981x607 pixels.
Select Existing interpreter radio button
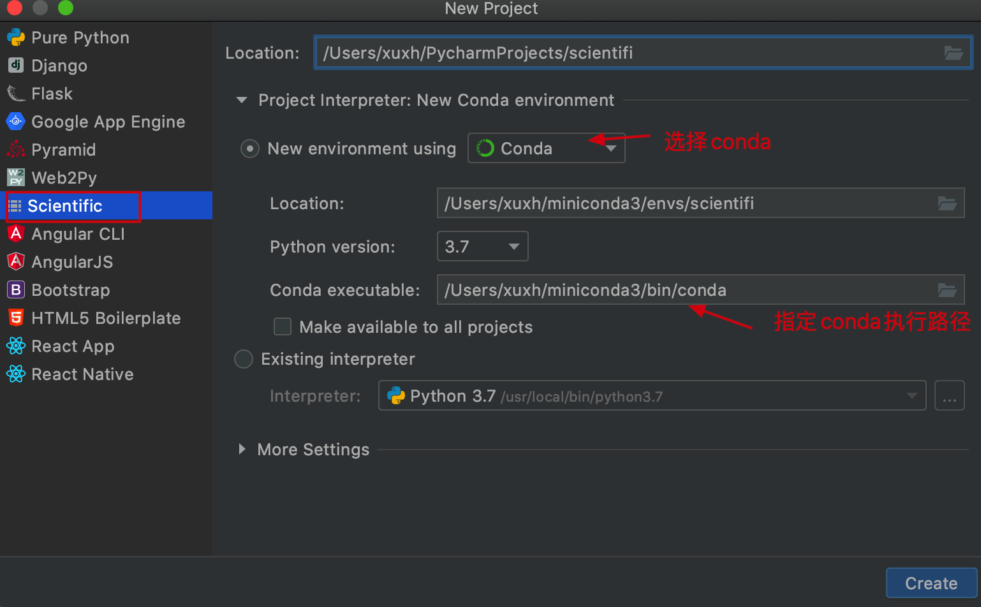[x=244, y=359]
